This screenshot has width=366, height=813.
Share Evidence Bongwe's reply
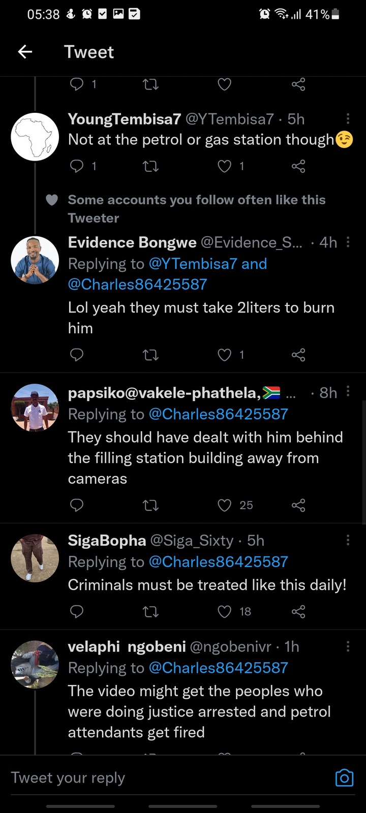coord(298,355)
